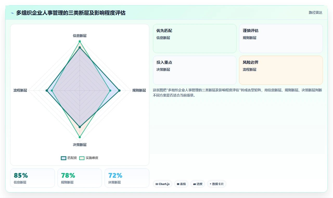Image resolution: width=333 pixels, height=198 pixels.
Task: Click the 信息断层 radar axis label
Action: [80, 36]
